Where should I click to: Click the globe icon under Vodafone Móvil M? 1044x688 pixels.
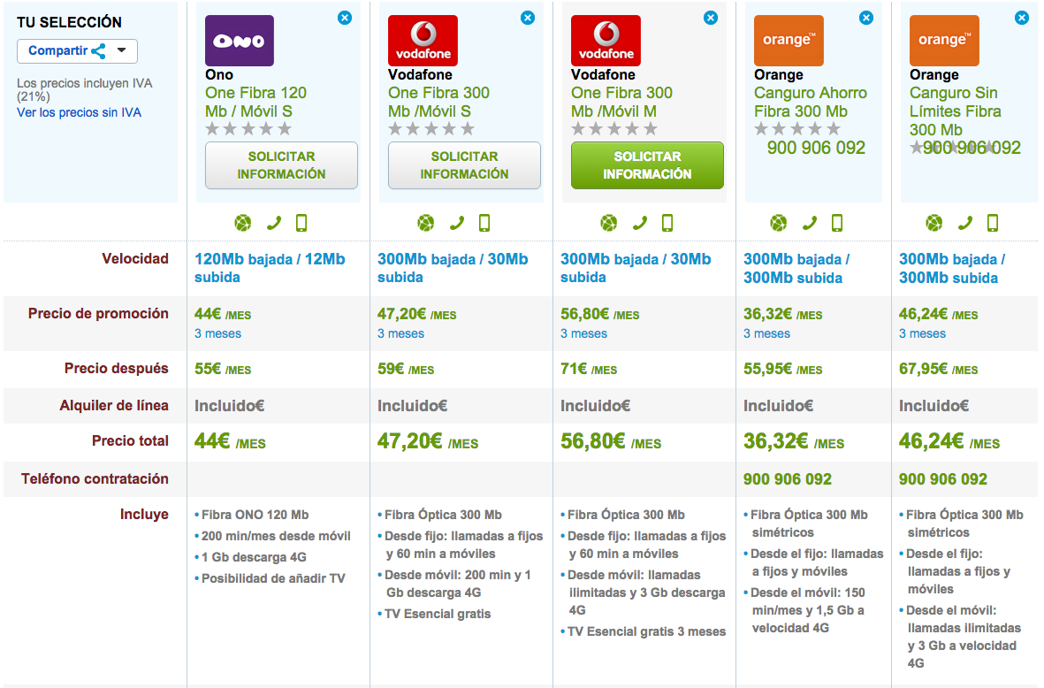point(608,223)
